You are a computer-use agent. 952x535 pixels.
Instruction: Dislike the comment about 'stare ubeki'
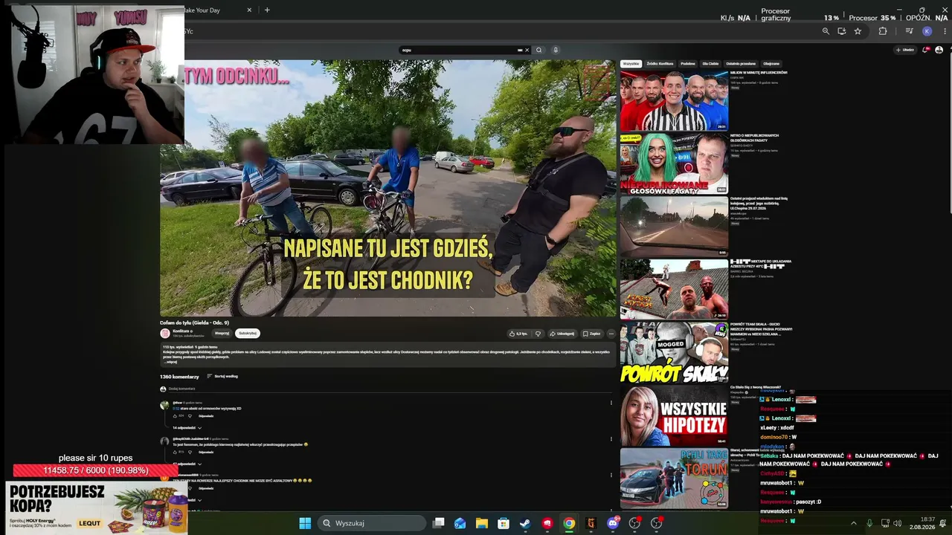coord(190,416)
